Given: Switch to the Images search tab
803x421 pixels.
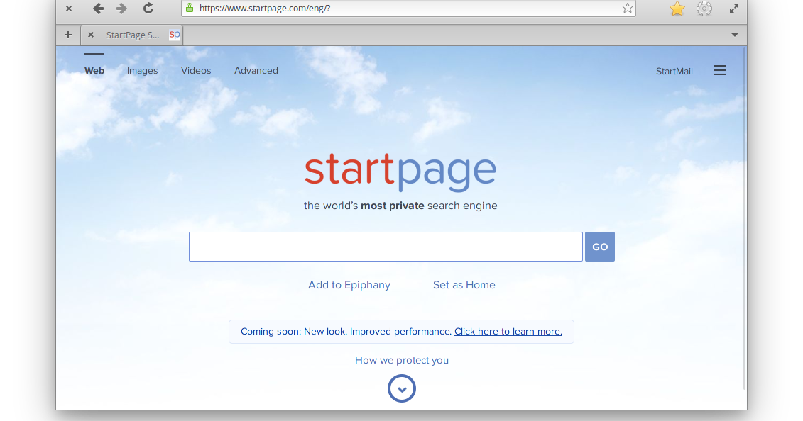Looking at the screenshot, I should (x=142, y=70).
